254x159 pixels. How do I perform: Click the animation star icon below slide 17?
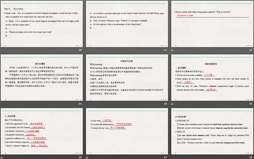point(87,157)
